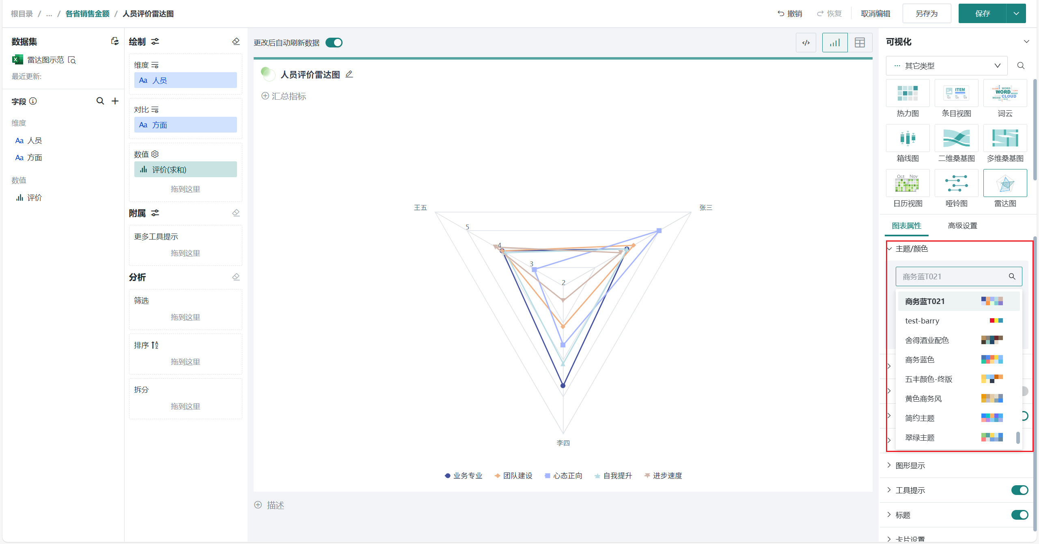Clear the 绘制 section with eraser icon

point(236,41)
